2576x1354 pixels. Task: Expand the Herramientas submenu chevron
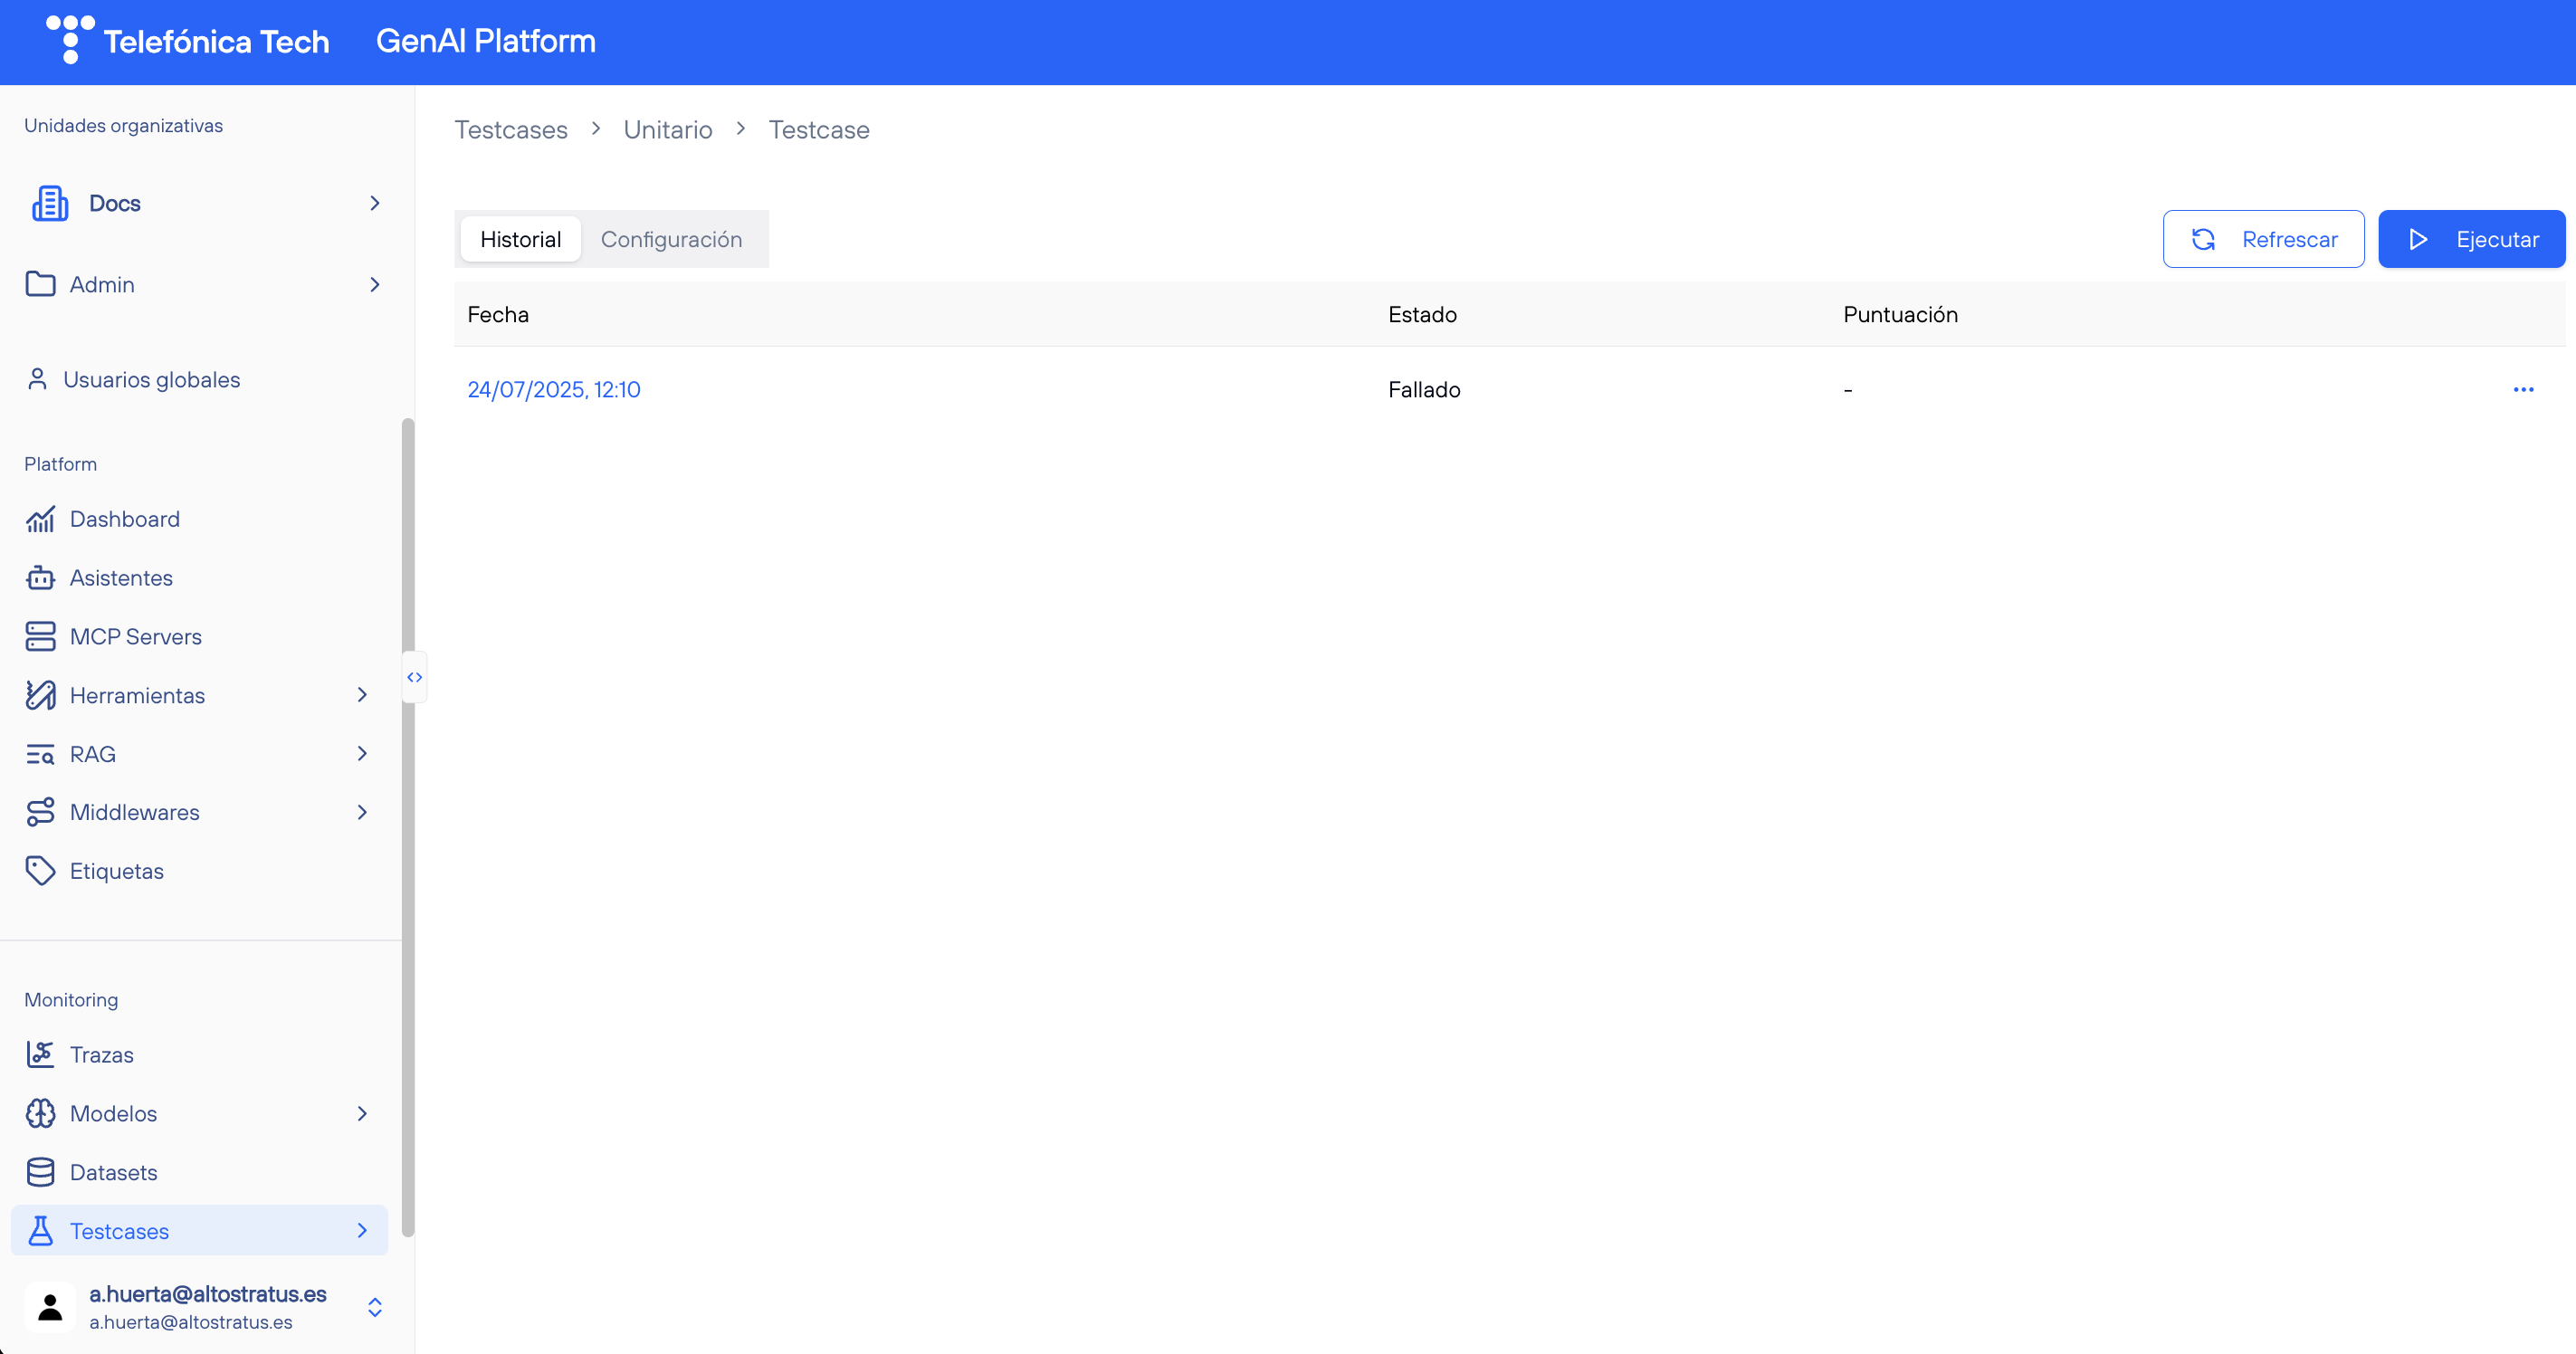(362, 695)
